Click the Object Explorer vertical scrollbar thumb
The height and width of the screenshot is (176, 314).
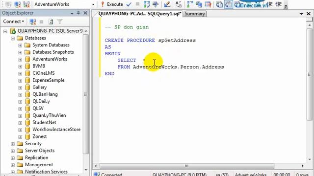click(x=86, y=94)
